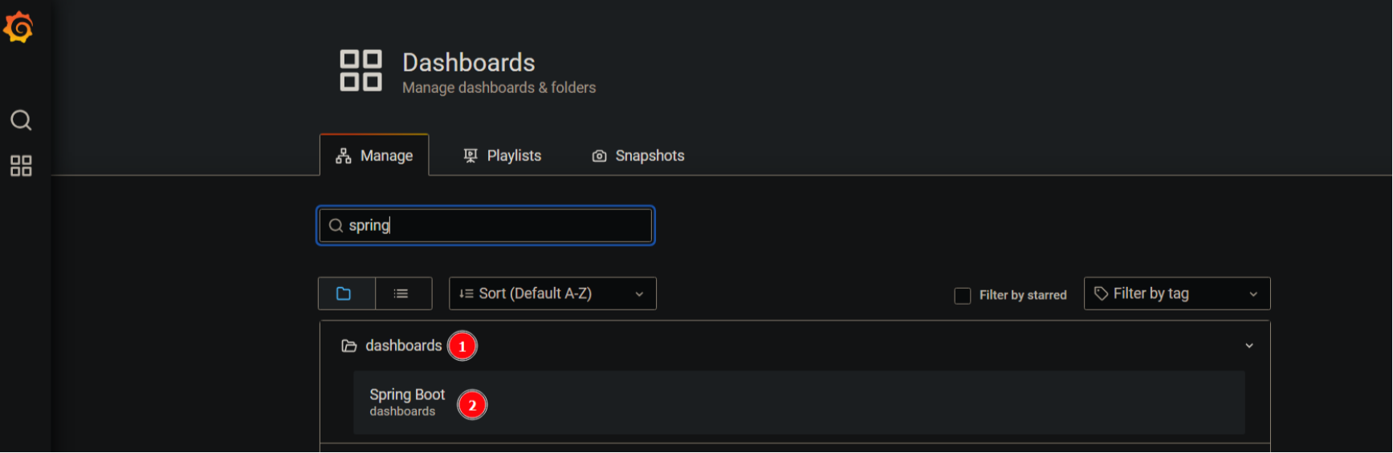Switch to the Playlists tab

click(x=503, y=156)
